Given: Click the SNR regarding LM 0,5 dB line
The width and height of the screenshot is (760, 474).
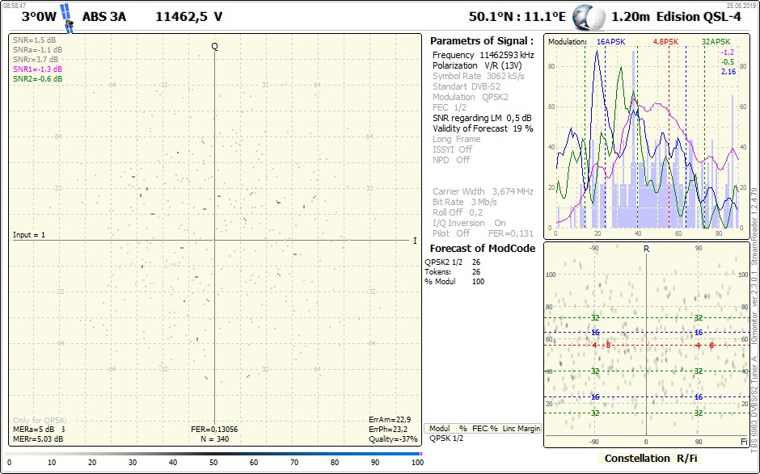Looking at the screenshot, I should pos(482,118).
